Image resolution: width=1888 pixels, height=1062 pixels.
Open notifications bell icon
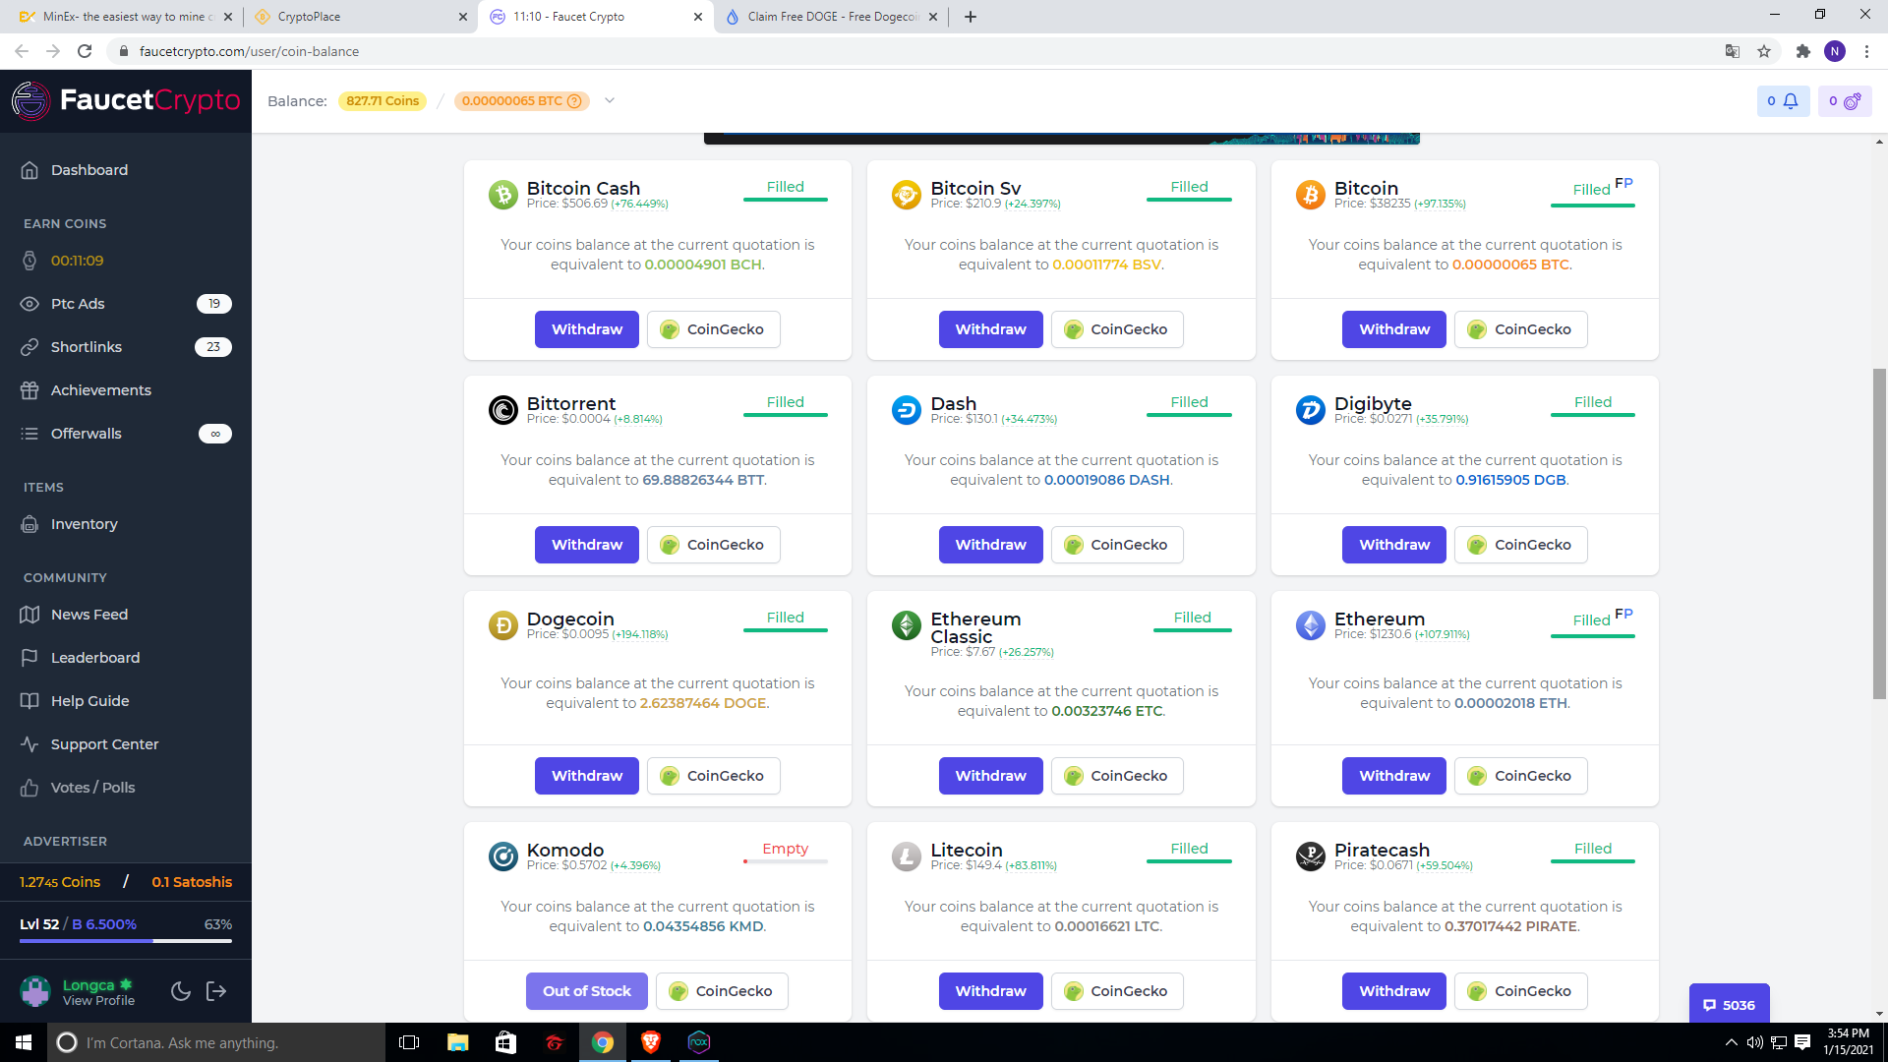1791,100
